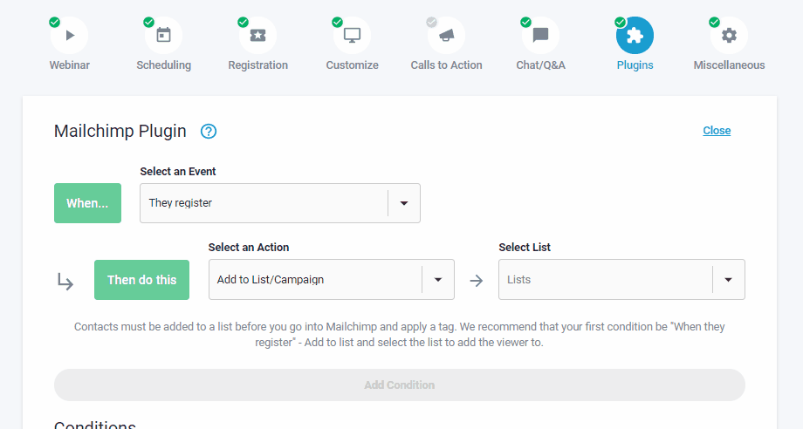Expand the Lists dropdown arrow

[x=728, y=280]
